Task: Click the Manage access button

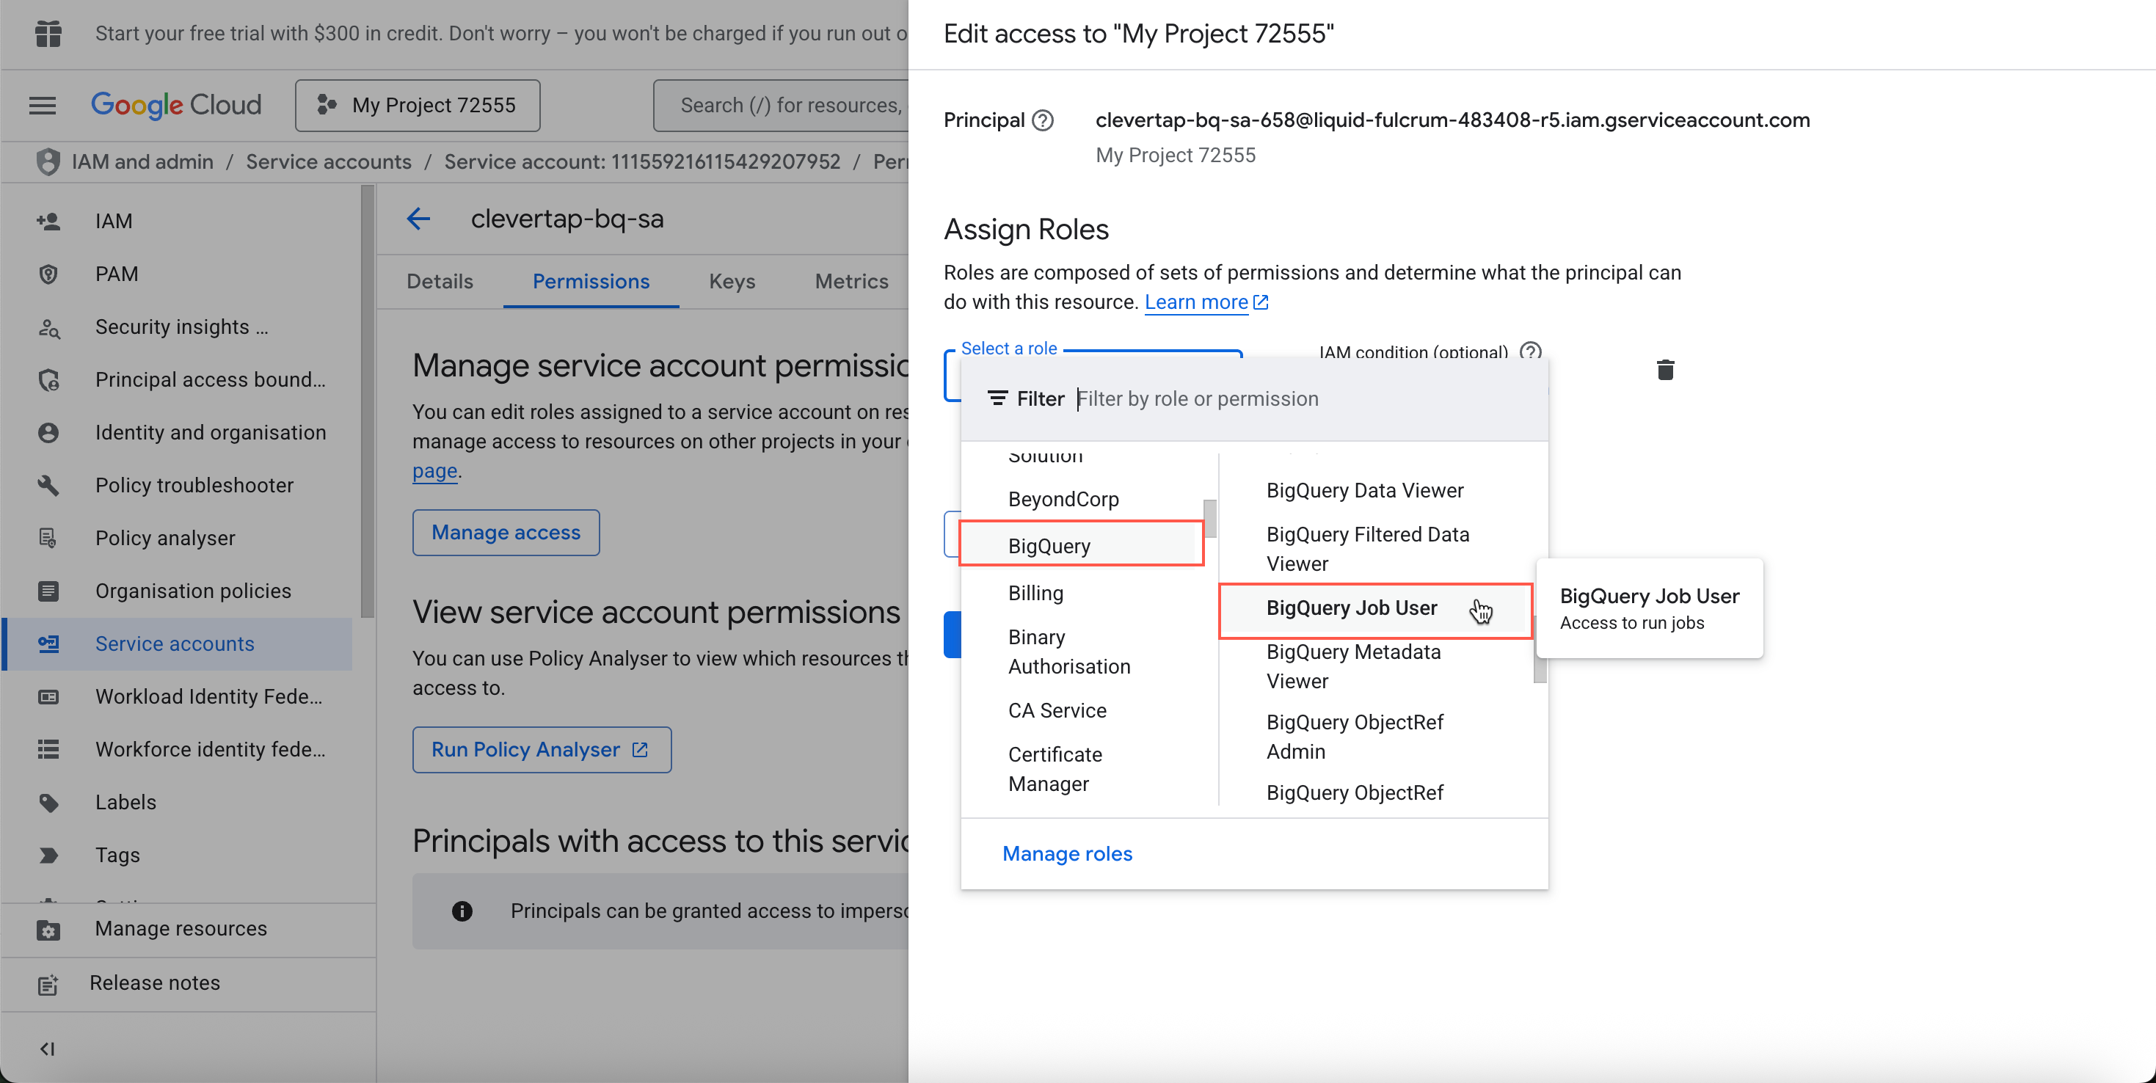Action: (x=506, y=532)
